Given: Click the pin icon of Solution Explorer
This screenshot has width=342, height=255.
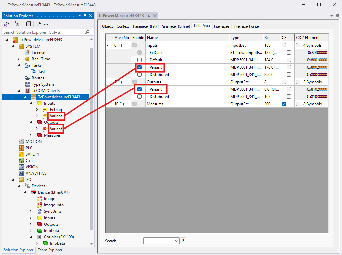Looking at the screenshot, I should [x=85, y=16].
